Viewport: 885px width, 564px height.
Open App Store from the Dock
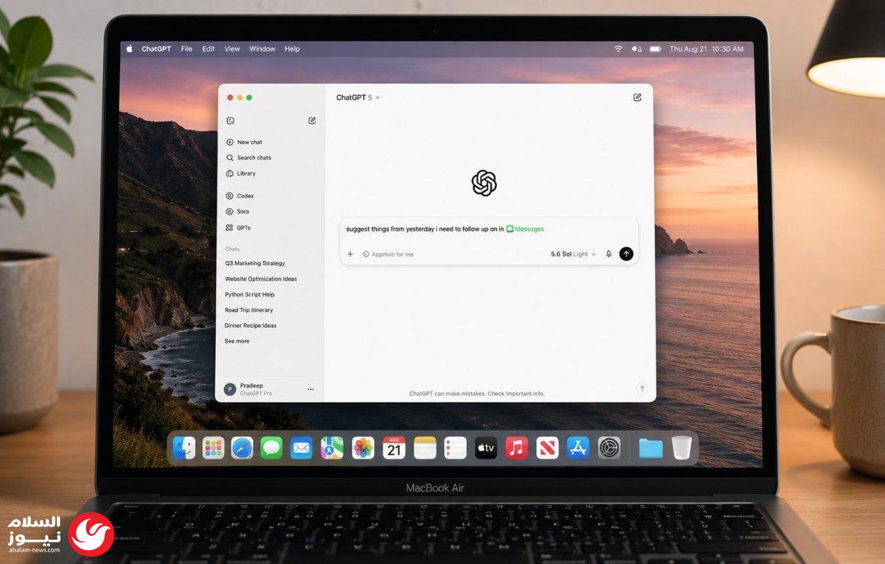coord(577,448)
